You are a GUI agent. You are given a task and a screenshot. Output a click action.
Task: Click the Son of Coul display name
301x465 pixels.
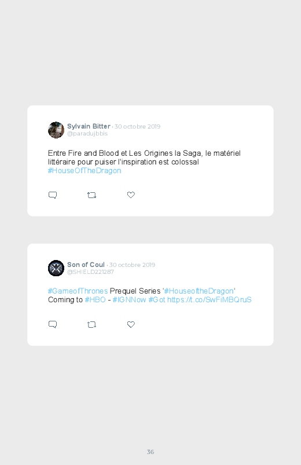(x=86, y=265)
